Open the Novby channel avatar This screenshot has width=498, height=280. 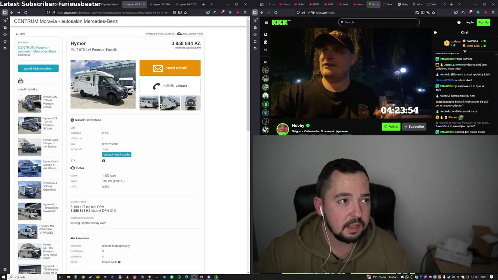click(282, 129)
